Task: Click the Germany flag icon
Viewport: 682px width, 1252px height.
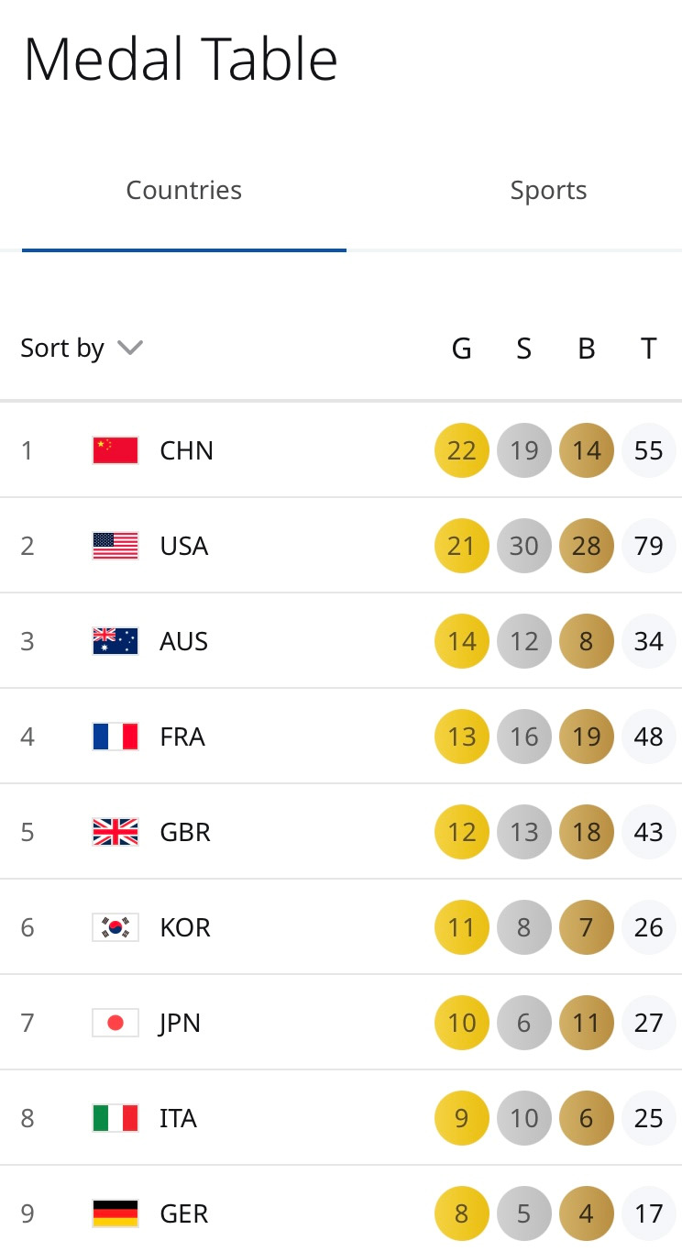Action: click(x=115, y=1213)
